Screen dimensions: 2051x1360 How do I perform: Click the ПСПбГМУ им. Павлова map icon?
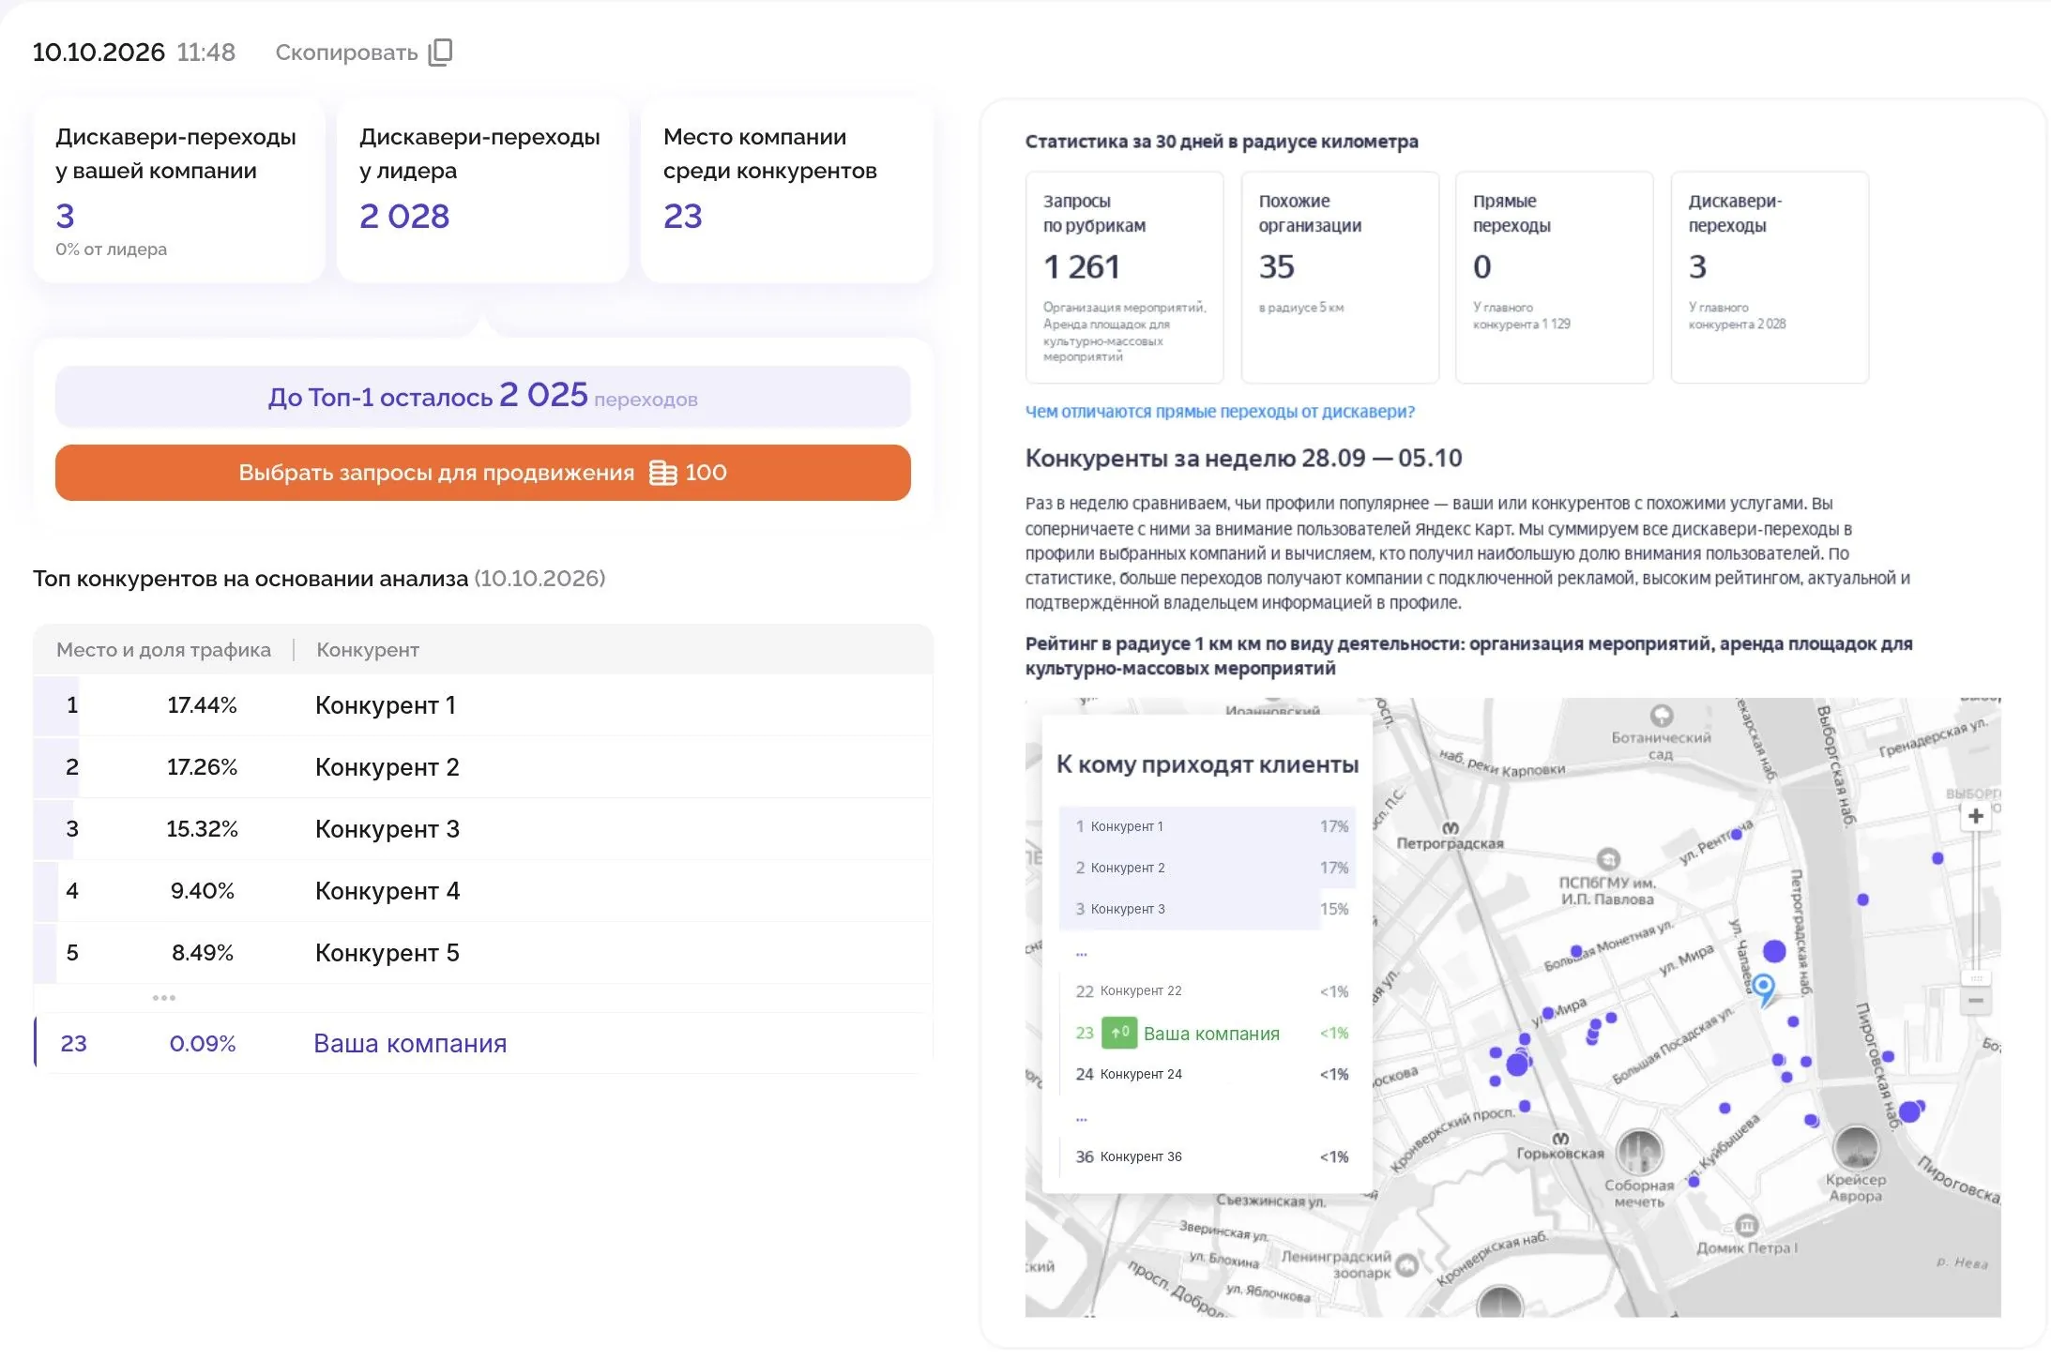pyautogui.click(x=1609, y=858)
